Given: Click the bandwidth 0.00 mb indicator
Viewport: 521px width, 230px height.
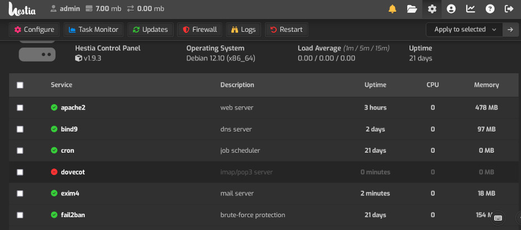Looking at the screenshot, I should 146,8.
